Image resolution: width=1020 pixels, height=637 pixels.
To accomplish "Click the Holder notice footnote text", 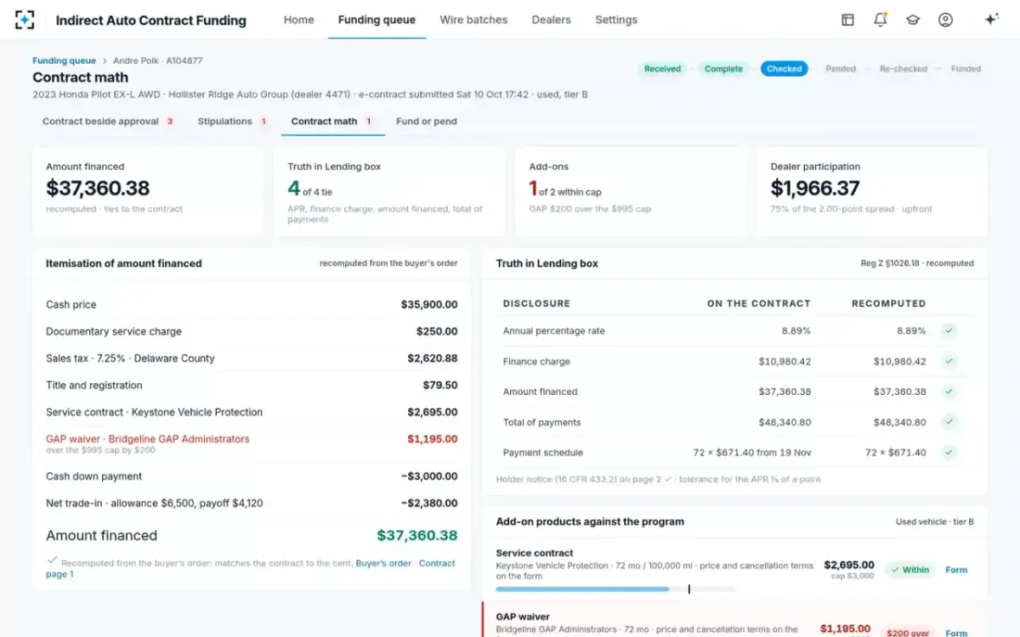I will (658, 479).
